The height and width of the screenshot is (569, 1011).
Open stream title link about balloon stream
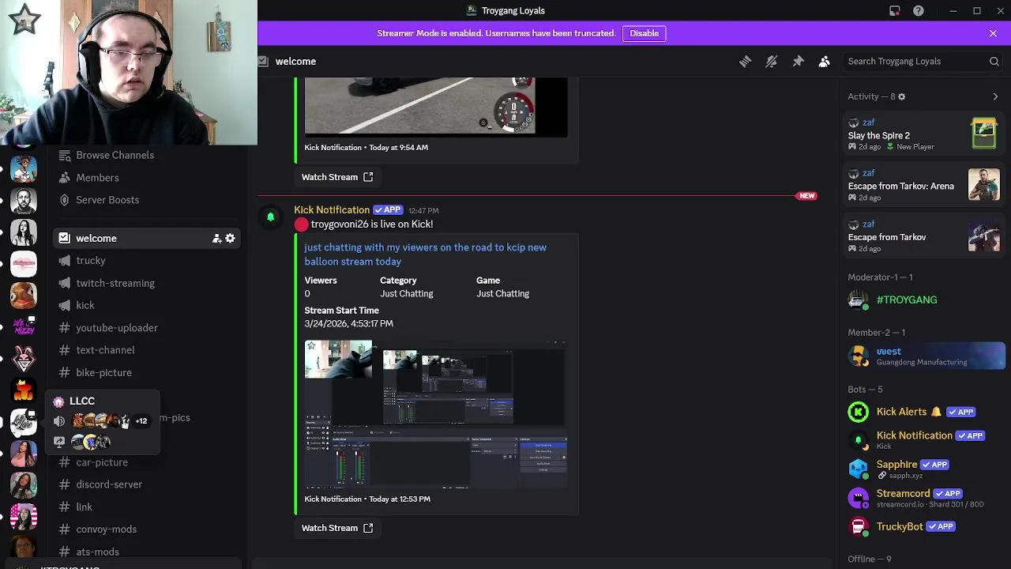point(425,254)
